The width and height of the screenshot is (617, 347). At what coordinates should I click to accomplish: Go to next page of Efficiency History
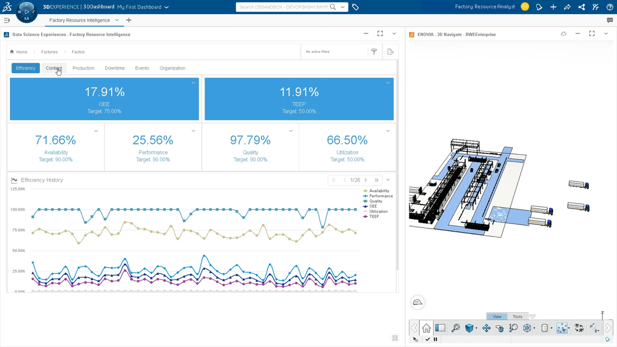pyautogui.click(x=366, y=180)
